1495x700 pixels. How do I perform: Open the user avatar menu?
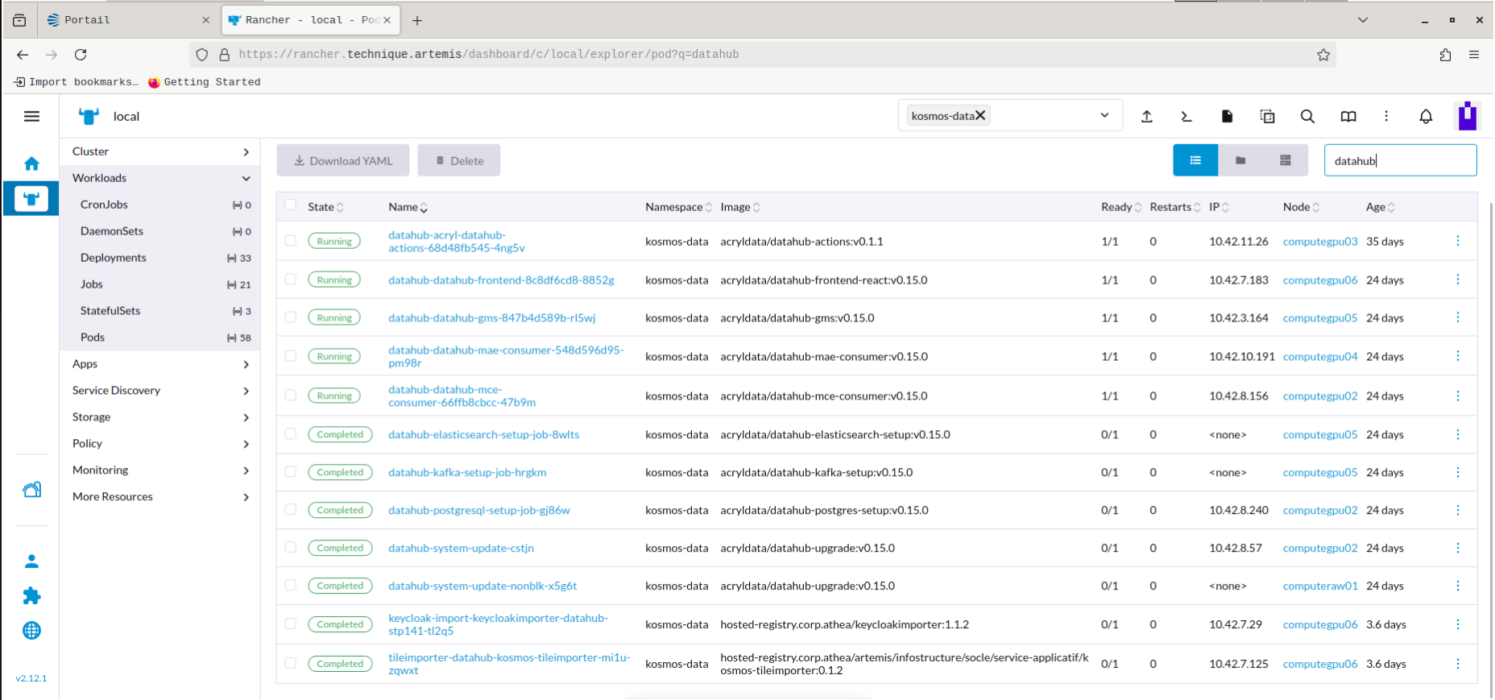point(1468,116)
